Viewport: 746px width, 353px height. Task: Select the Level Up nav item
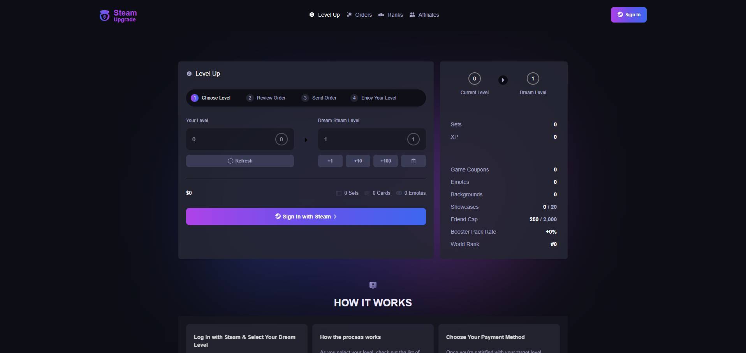pyautogui.click(x=325, y=15)
